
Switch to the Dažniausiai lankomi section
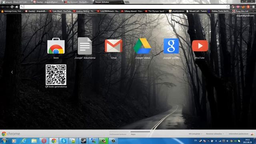pos(118,134)
